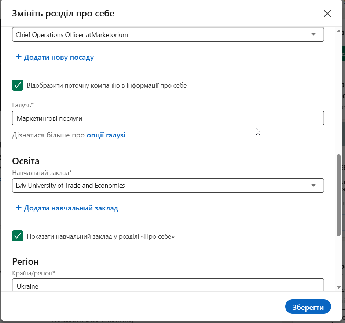Close the edit intro dialog with X
Image resolution: width=345 pixels, height=323 pixels.
327,14
